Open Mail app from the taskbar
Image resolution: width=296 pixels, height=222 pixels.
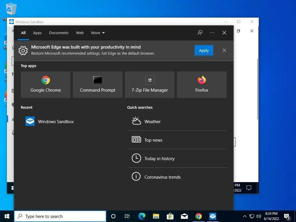click(184, 216)
